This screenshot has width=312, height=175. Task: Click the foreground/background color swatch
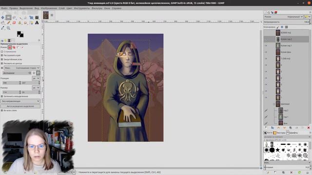click(20, 34)
